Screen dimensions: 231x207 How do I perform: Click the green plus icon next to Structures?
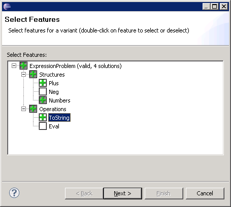(33, 74)
